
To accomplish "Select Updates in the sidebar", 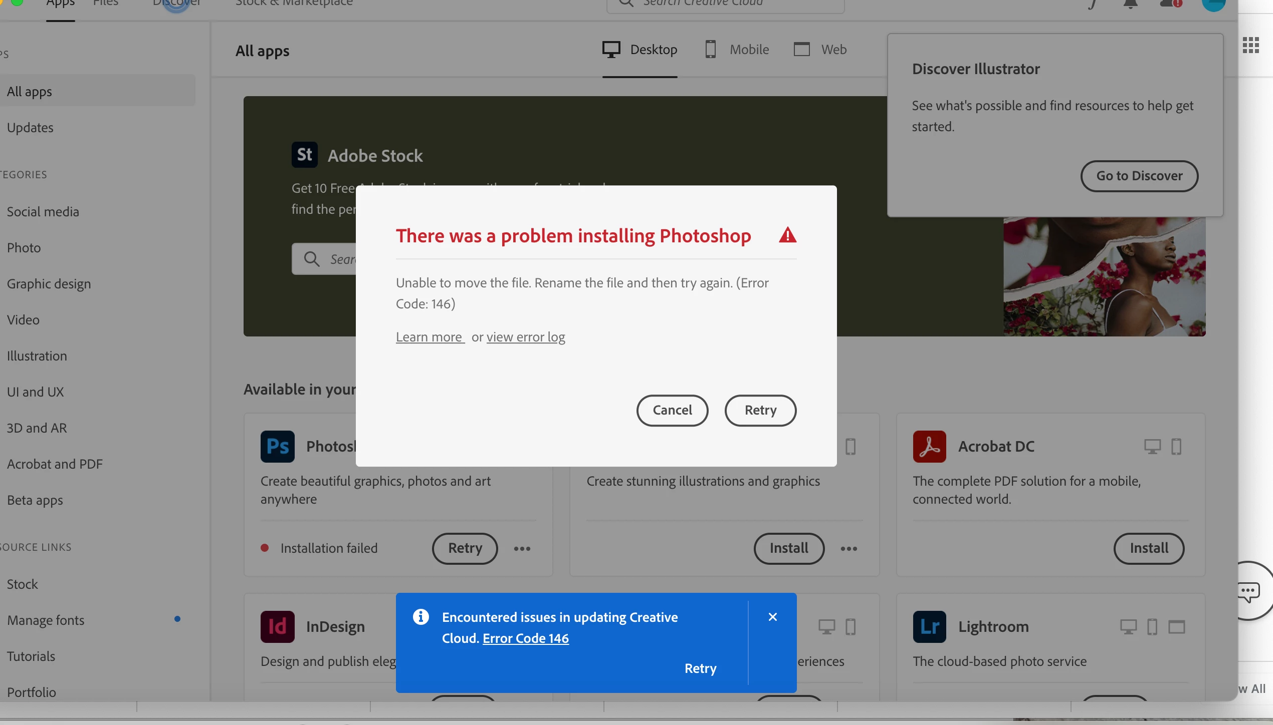I will coord(30,128).
